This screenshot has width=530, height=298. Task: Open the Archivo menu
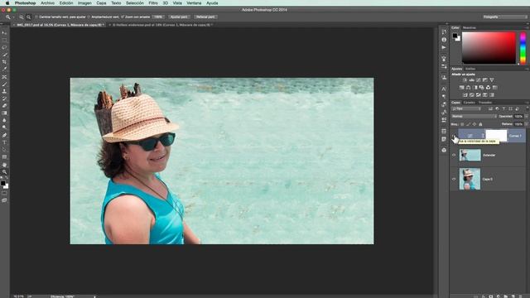(48, 2)
